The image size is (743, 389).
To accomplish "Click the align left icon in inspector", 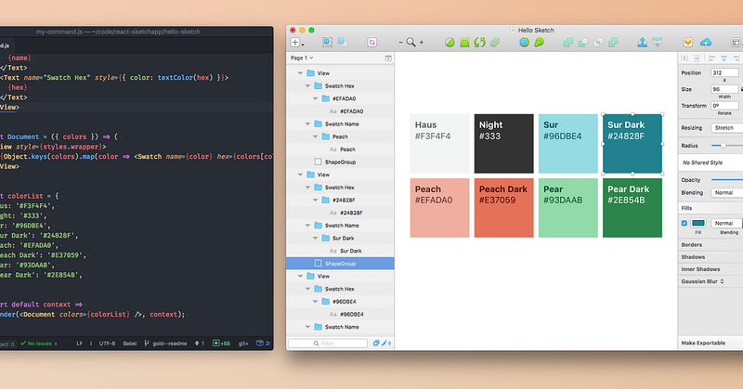I will pos(711,58).
